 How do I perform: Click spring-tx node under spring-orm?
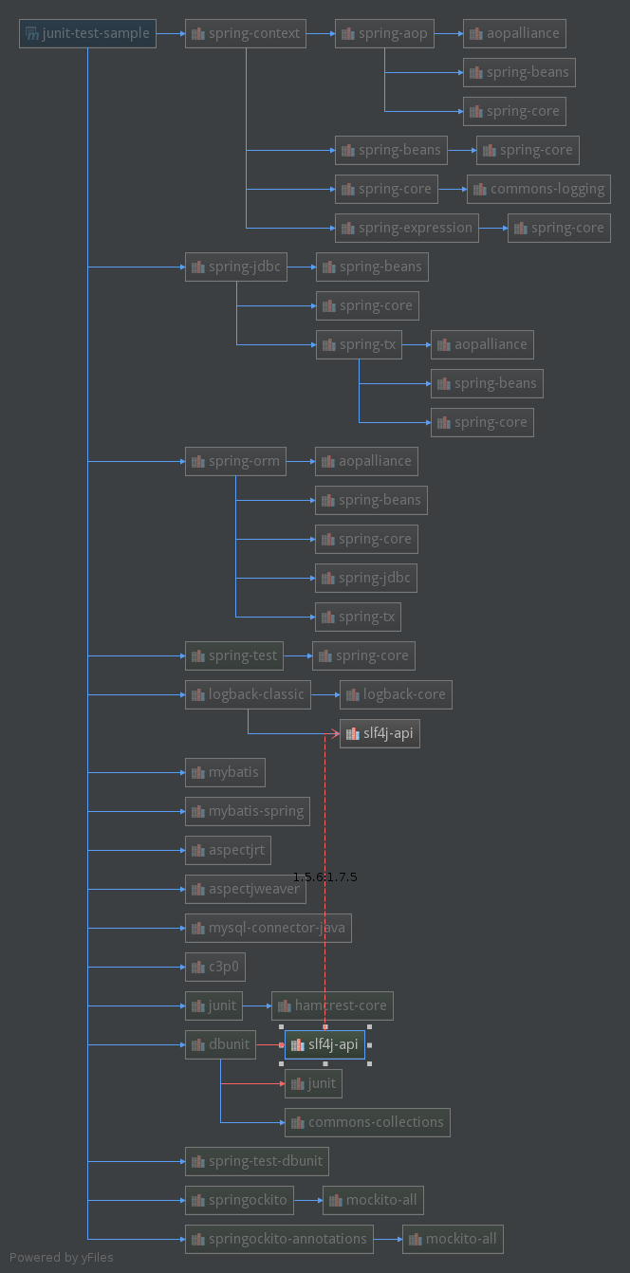pyautogui.click(x=358, y=617)
